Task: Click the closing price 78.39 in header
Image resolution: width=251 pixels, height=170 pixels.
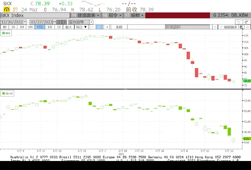Action: pyautogui.click(x=42, y=4)
